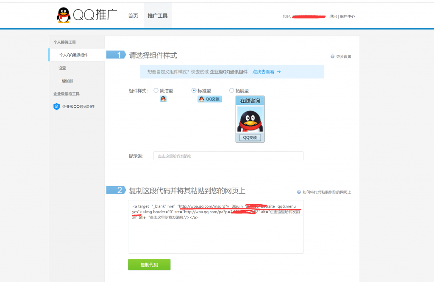Select the 拓展型 radio button

(x=232, y=90)
